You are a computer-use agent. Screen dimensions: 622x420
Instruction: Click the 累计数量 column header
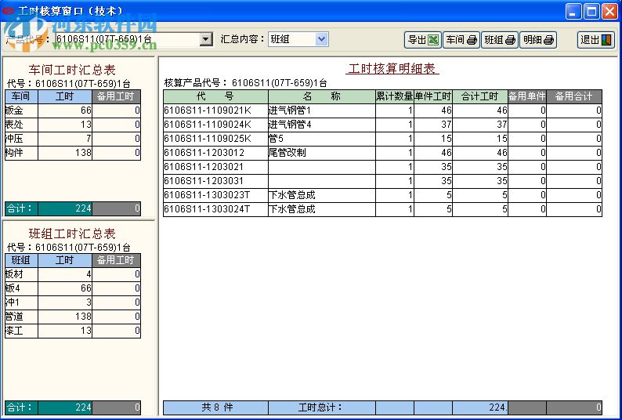pyautogui.click(x=395, y=96)
